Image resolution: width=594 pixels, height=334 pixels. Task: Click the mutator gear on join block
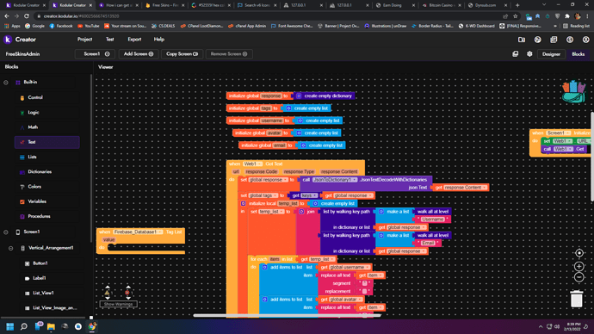(x=301, y=212)
